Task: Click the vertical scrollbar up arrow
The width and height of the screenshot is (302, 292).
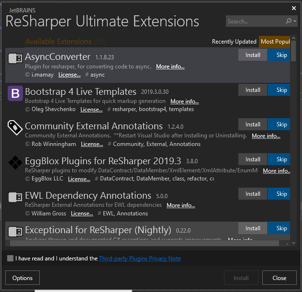Action: [293, 38]
